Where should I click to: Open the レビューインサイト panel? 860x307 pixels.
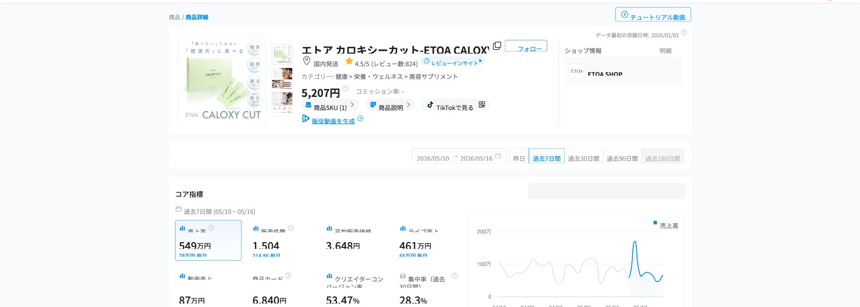(452, 61)
